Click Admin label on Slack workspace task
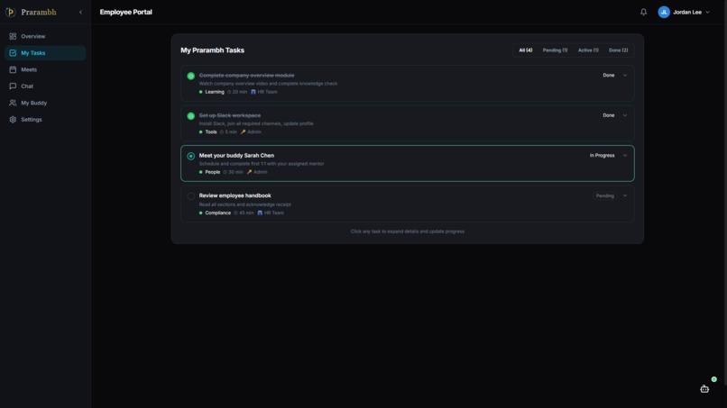Screen dimensions: 727x408 click(251, 132)
